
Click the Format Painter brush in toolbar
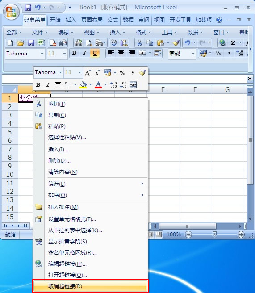click(176, 43)
